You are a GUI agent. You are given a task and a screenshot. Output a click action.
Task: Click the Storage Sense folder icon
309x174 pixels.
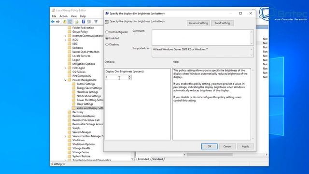tap(70, 152)
